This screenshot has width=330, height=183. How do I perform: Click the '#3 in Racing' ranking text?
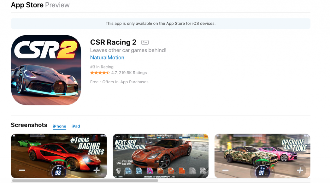pos(102,67)
